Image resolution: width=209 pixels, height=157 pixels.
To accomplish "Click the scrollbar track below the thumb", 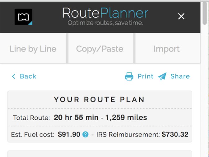I will pyautogui.click(x=205, y=91).
